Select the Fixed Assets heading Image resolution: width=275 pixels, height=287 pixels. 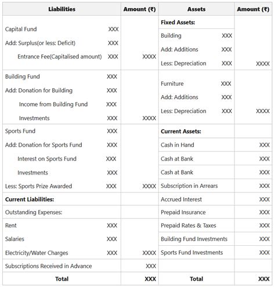pos(178,23)
